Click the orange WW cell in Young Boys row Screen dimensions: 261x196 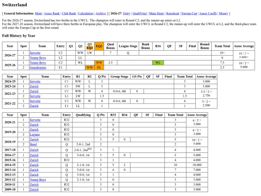pos(99,62)
